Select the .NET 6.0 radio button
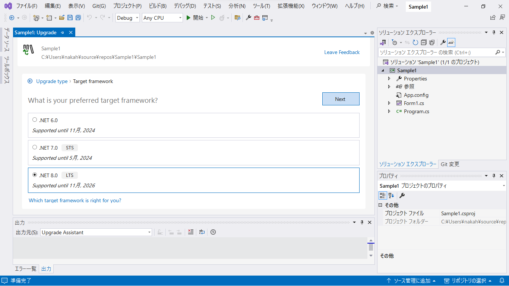 pos(35,120)
